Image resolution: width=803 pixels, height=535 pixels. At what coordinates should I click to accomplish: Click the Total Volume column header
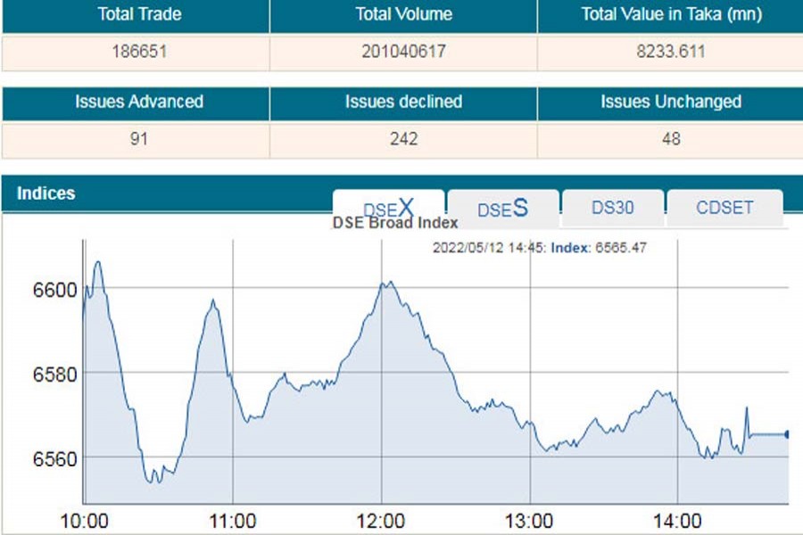click(403, 14)
